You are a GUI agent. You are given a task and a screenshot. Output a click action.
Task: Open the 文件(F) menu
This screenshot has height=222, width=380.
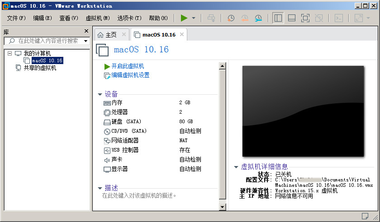[16, 18]
